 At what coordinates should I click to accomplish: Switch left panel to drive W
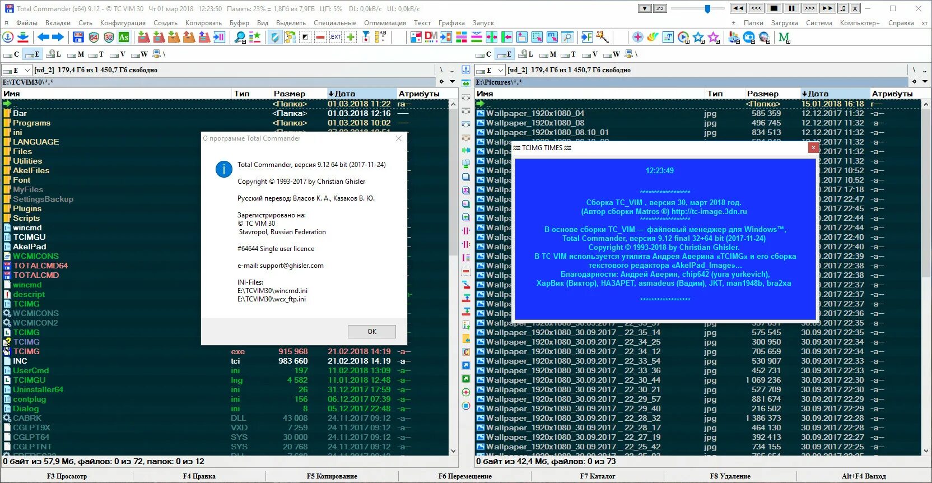click(139, 54)
